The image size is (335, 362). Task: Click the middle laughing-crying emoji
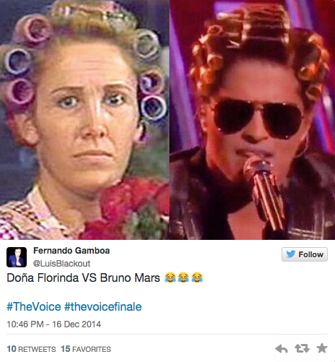(x=183, y=277)
